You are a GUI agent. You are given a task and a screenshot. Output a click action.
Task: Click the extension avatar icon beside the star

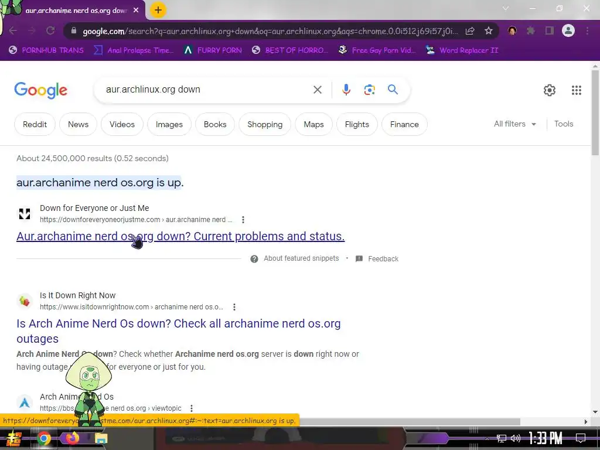point(512,30)
